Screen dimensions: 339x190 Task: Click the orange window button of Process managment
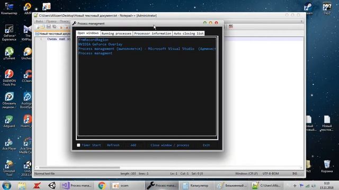(211, 23)
